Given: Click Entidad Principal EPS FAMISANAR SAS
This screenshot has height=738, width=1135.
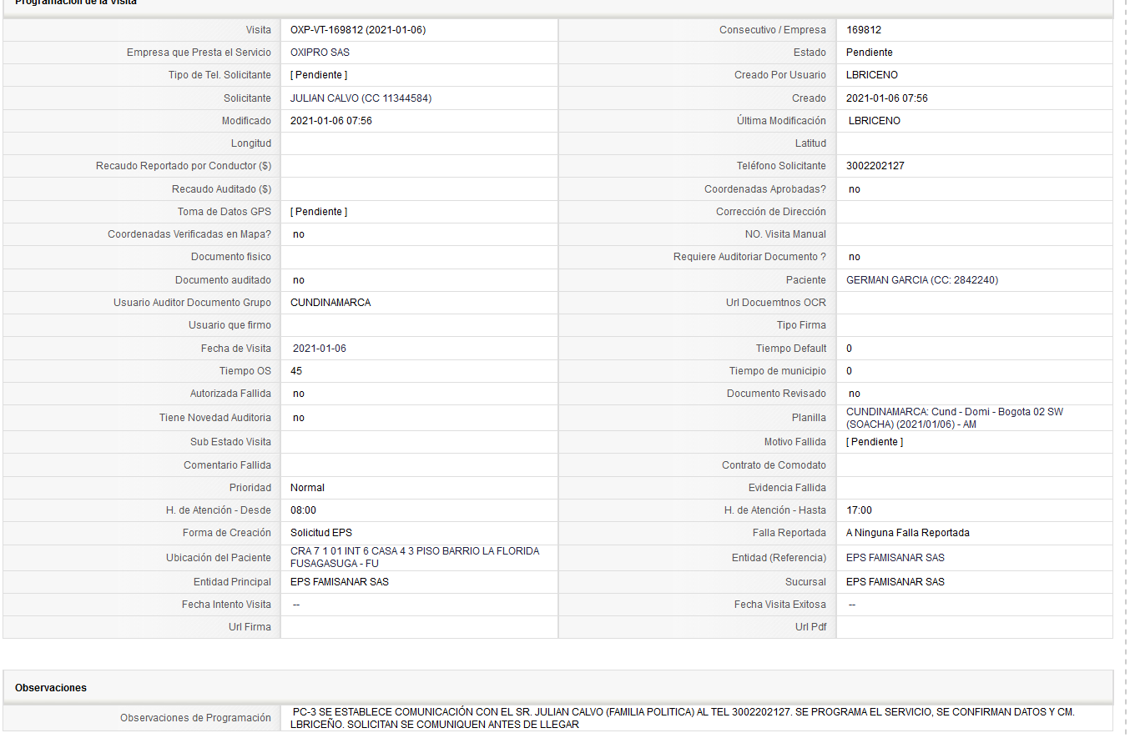Looking at the screenshot, I should point(340,582).
